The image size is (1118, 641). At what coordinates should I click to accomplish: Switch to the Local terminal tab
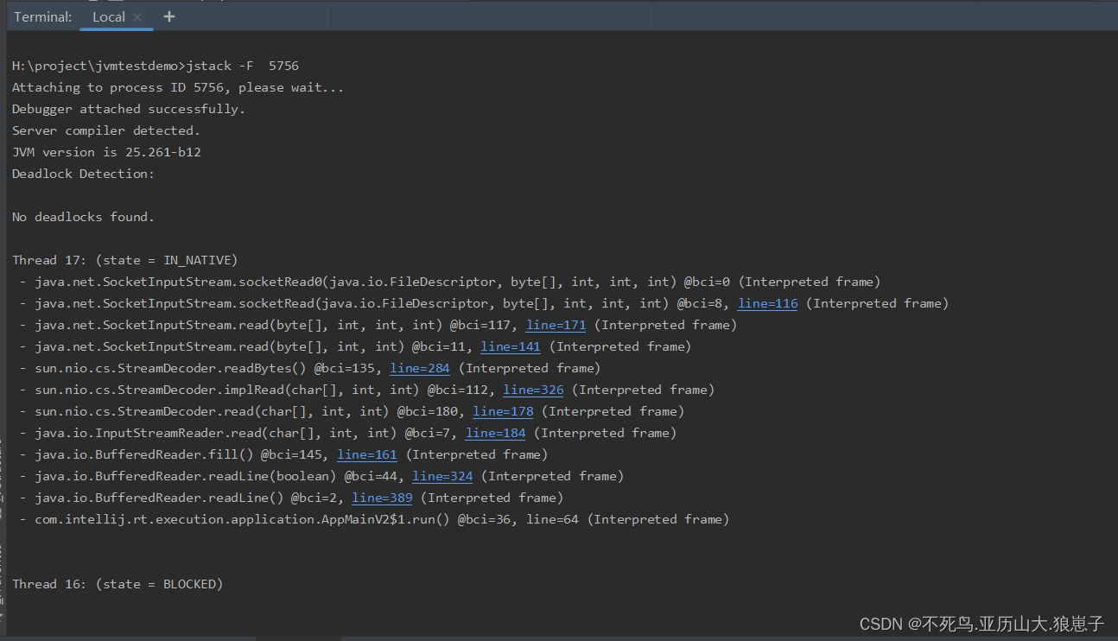pyautogui.click(x=108, y=16)
